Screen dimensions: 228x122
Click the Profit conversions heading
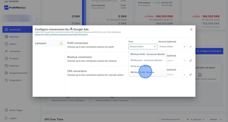pos(78,43)
